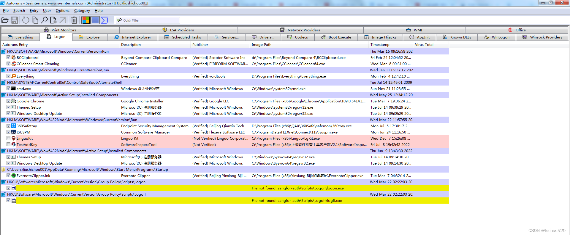Open the File menu

tap(6, 11)
